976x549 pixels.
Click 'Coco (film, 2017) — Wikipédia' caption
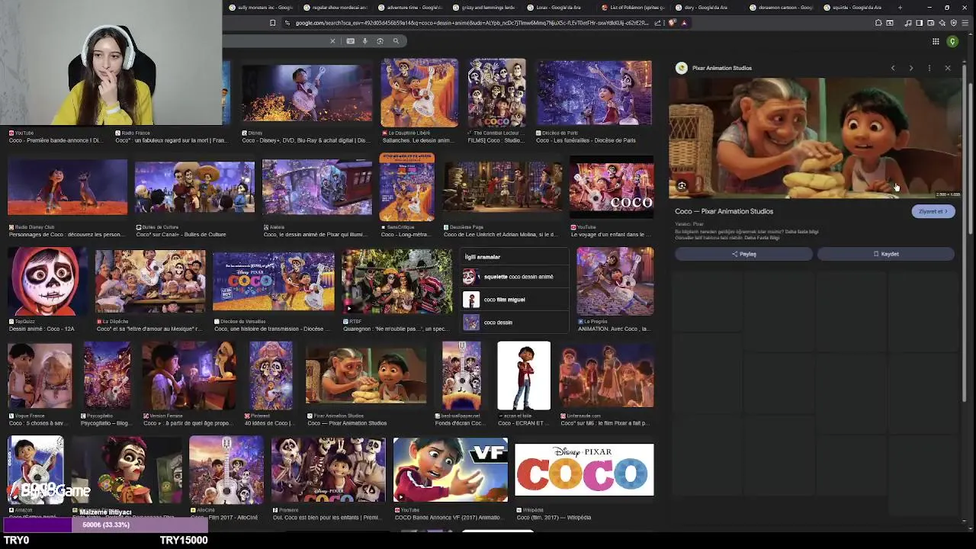pos(554,518)
